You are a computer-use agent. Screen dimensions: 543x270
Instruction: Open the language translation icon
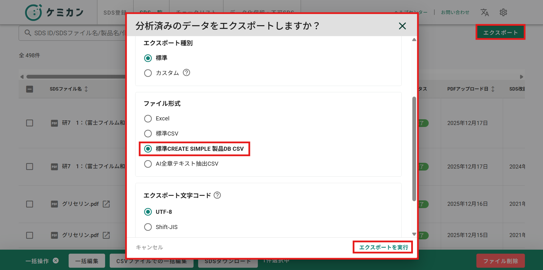pyautogui.click(x=485, y=12)
